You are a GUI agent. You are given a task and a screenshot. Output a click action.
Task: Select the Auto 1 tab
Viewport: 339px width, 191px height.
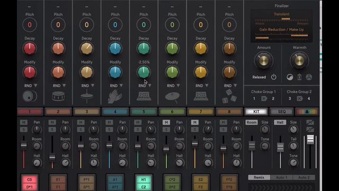tap(281, 177)
